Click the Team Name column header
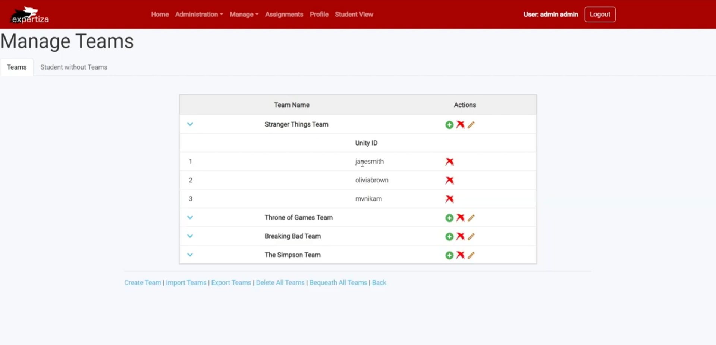This screenshot has height=345, width=716. pyautogui.click(x=292, y=105)
